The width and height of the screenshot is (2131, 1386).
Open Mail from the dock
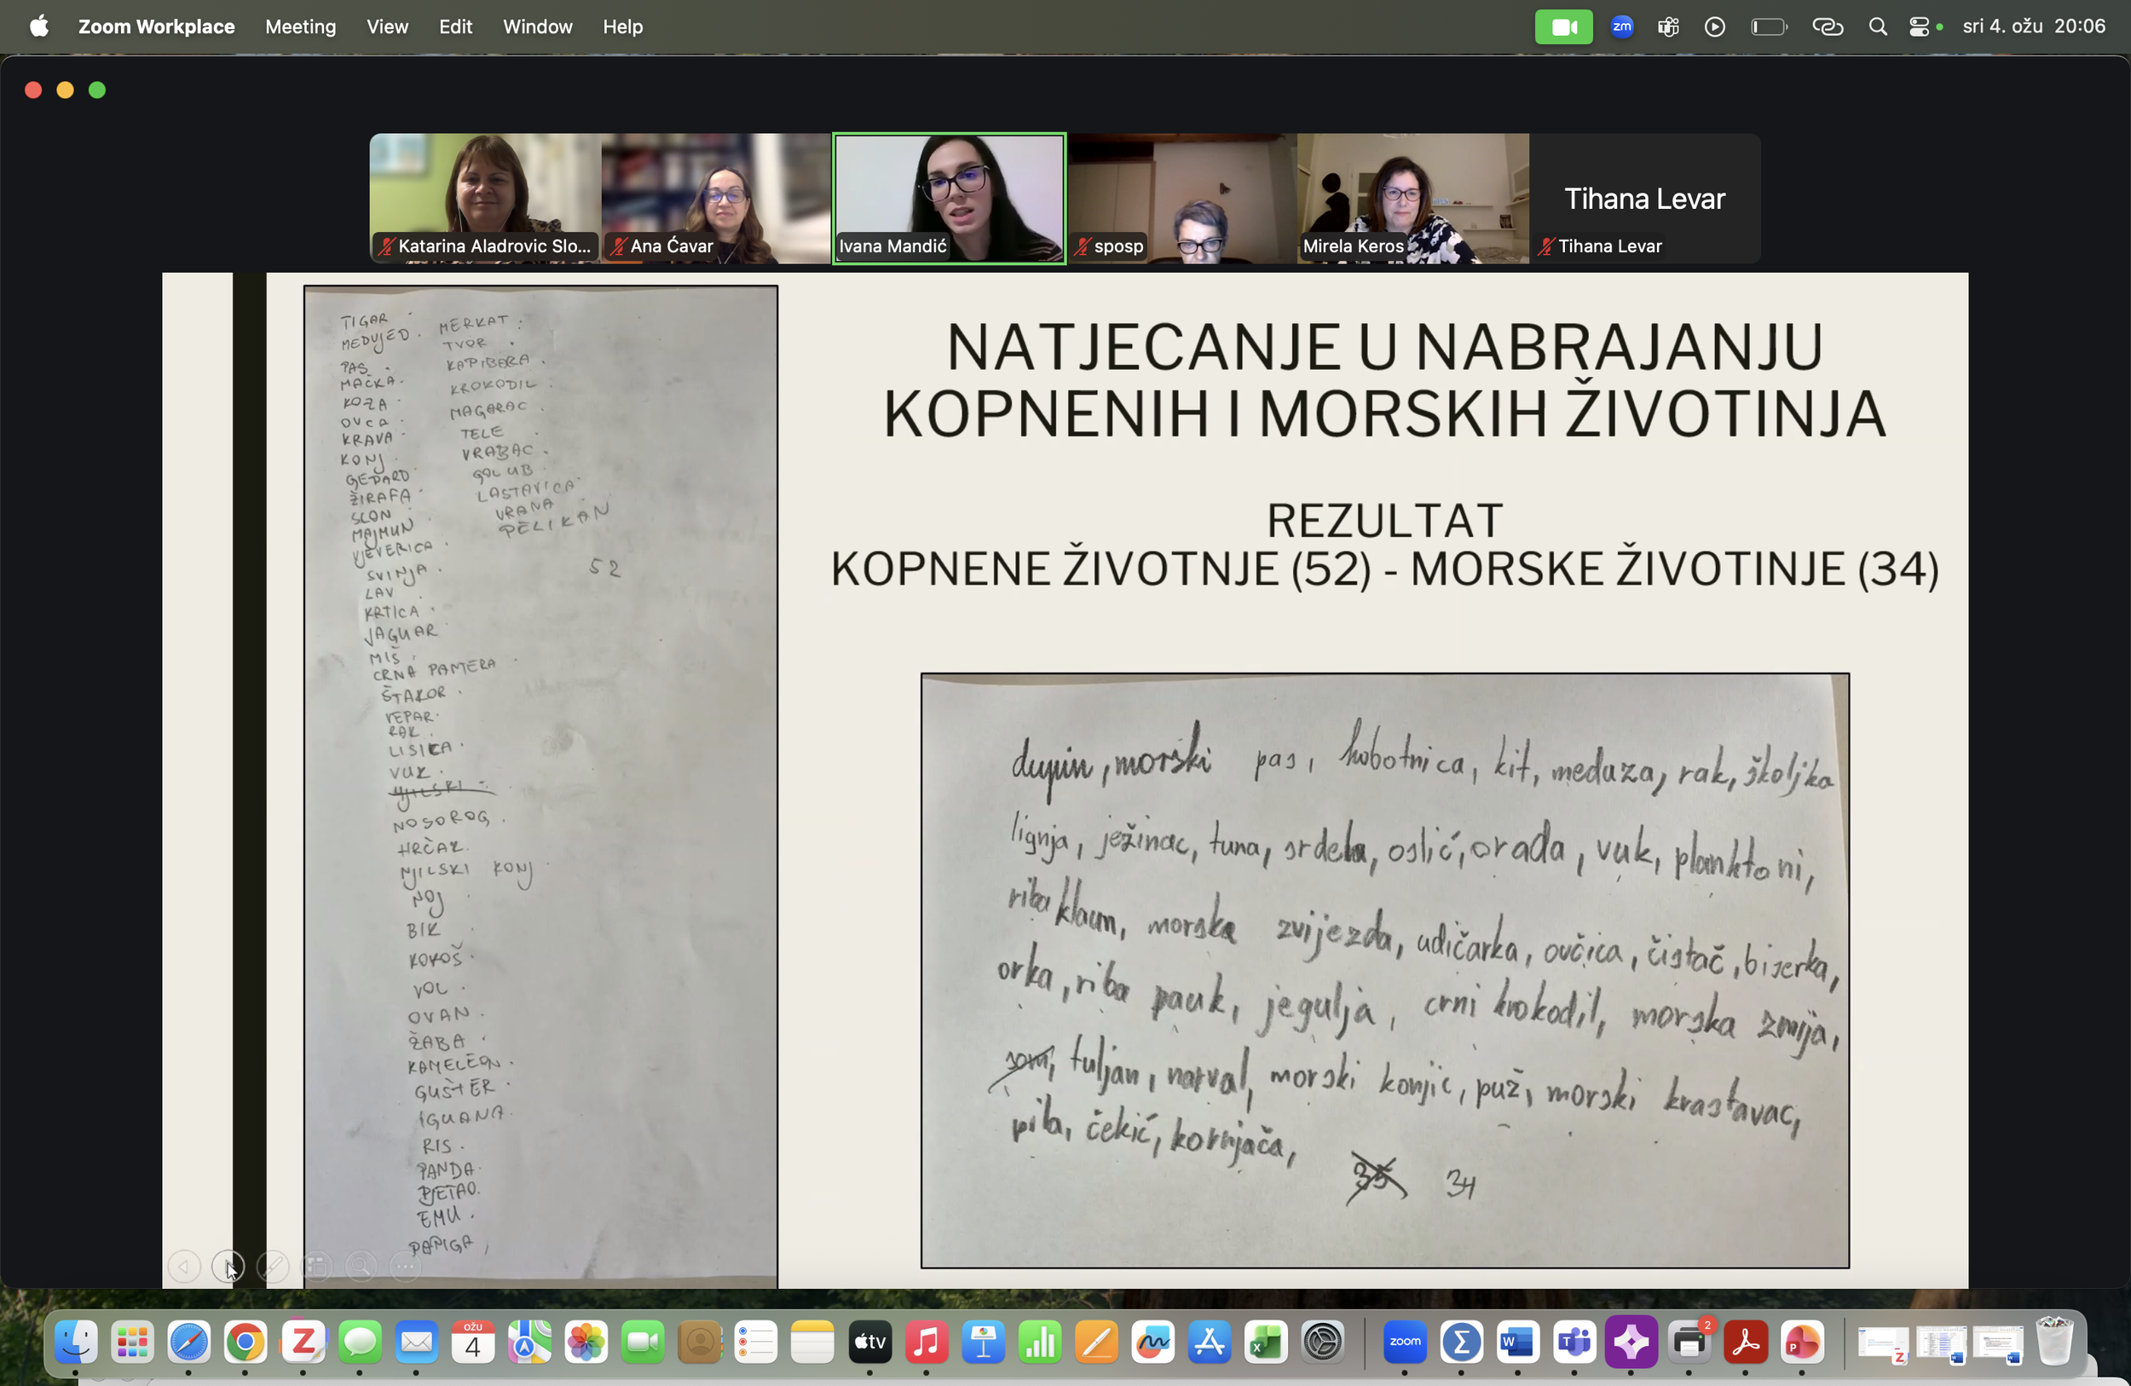coord(416,1343)
